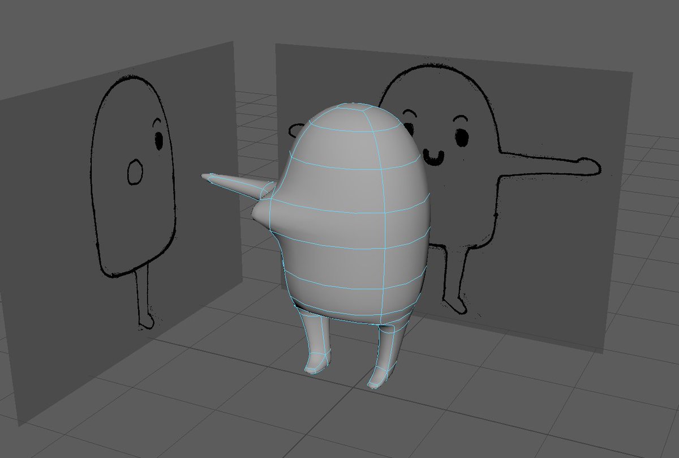Select the 3D model's outstretched arm

click(238, 186)
